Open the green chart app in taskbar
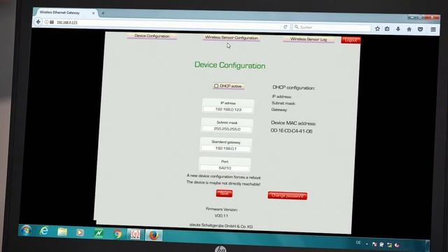 coord(99,233)
